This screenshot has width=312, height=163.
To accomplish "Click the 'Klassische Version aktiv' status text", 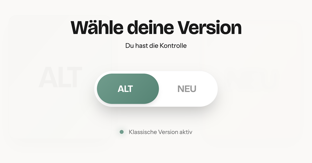I will point(160,132).
